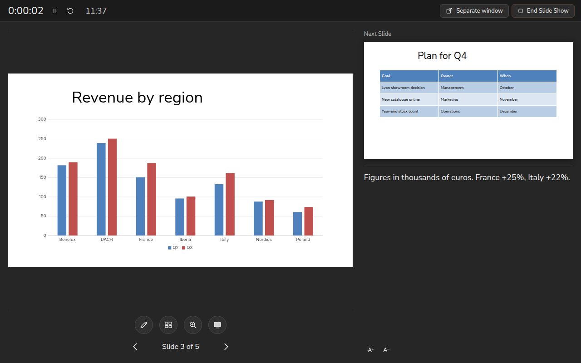Click the elapsed time 0:00:02

[x=26, y=11]
